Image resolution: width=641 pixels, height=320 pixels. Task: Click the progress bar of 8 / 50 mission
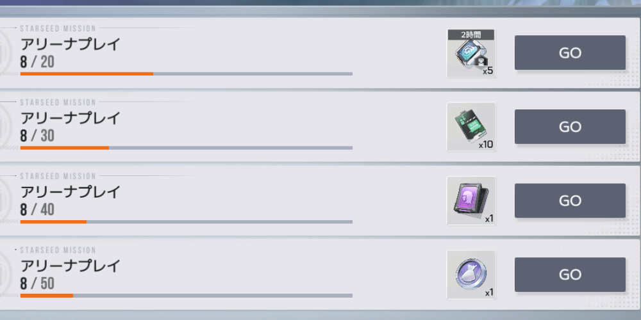coord(187,296)
